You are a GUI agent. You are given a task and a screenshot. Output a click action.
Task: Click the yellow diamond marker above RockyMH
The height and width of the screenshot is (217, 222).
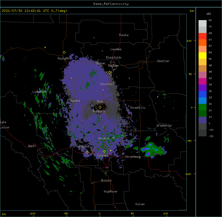[x=64, y=53]
